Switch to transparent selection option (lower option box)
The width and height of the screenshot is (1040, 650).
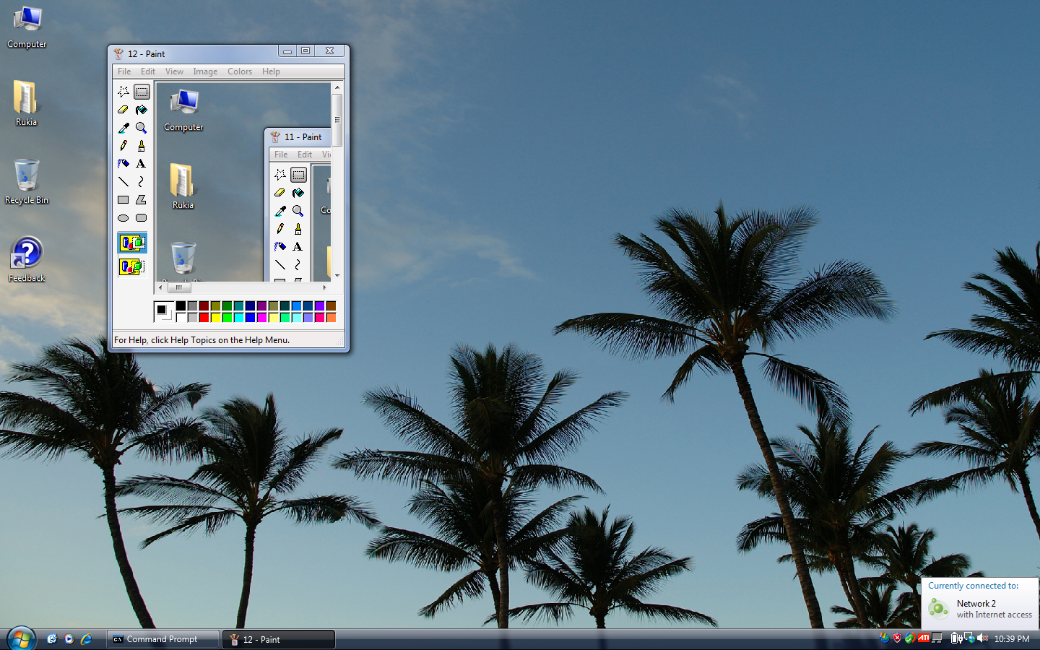pyautogui.click(x=132, y=266)
